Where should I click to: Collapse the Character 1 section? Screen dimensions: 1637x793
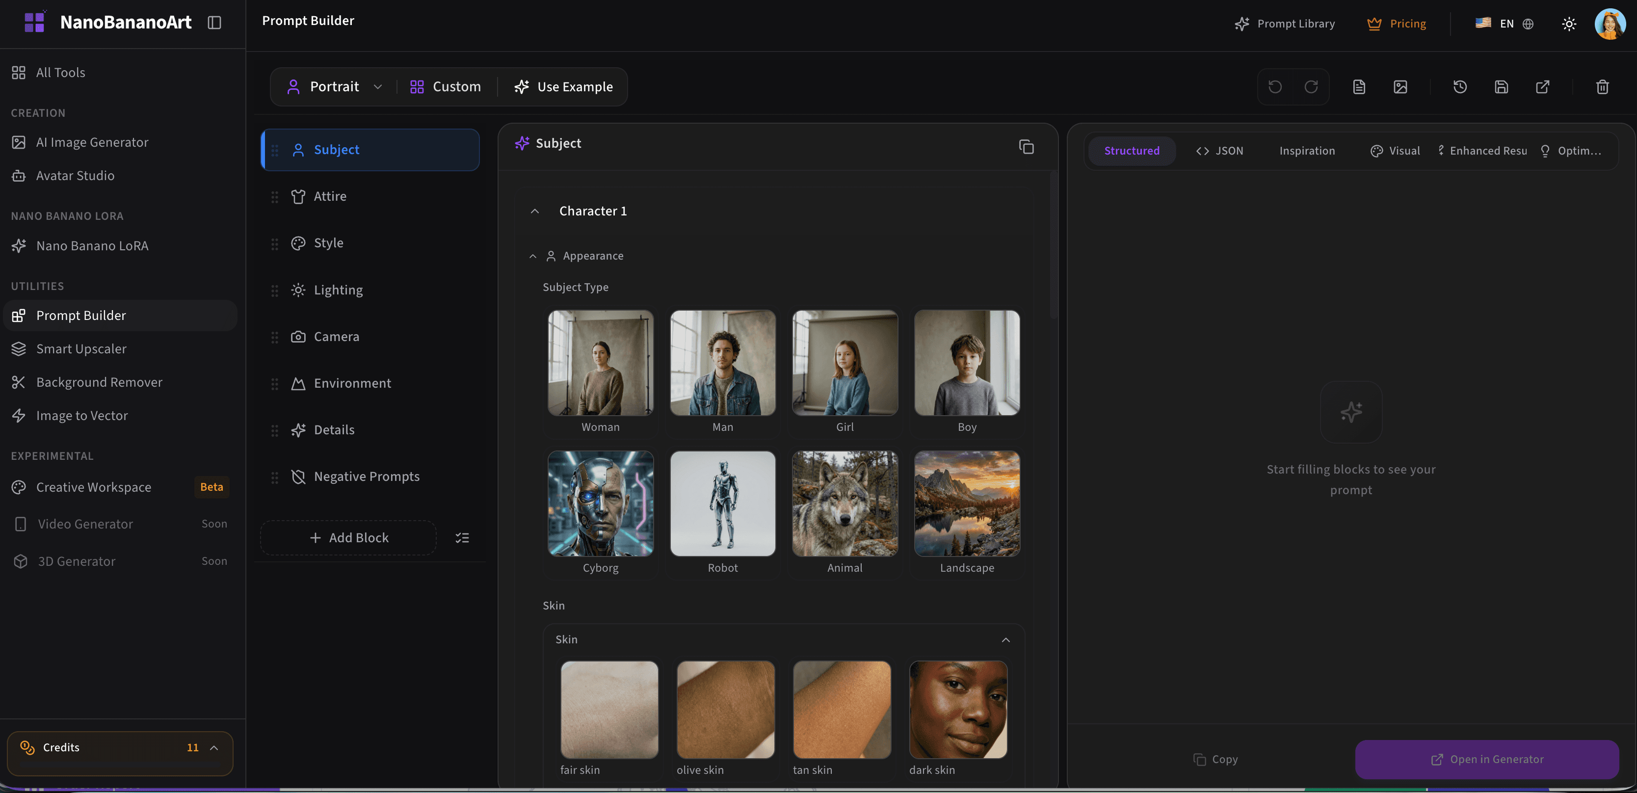tap(534, 211)
